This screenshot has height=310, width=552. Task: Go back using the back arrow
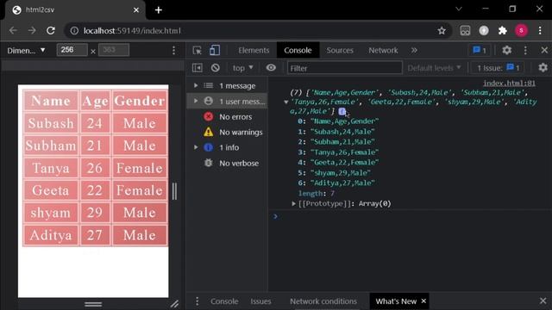click(x=14, y=31)
